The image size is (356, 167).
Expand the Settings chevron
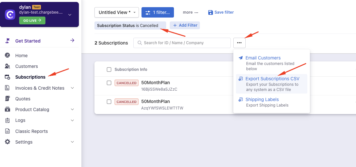72,142
